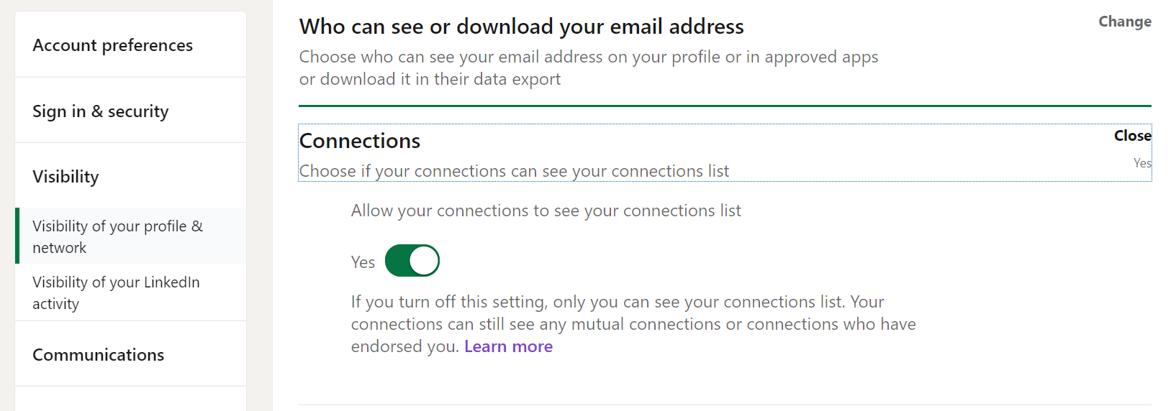Click the paragraph explaining turning off setting

tap(632, 323)
